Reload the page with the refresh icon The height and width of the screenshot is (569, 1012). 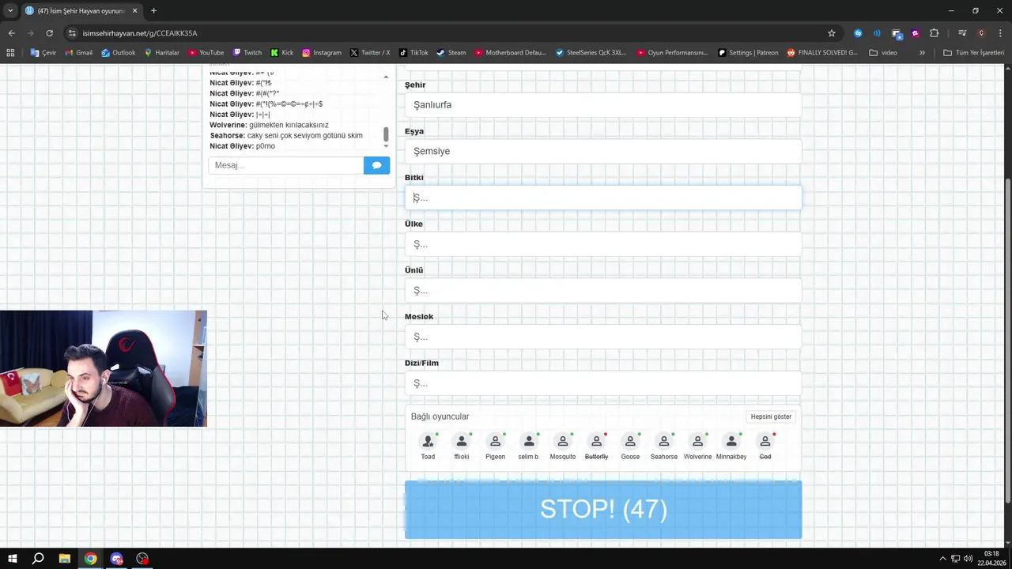pos(49,33)
